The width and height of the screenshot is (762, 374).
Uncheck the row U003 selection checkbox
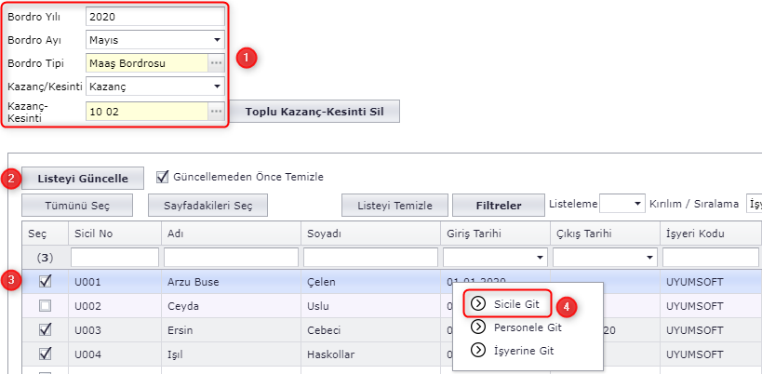click(x=45, y=329)
